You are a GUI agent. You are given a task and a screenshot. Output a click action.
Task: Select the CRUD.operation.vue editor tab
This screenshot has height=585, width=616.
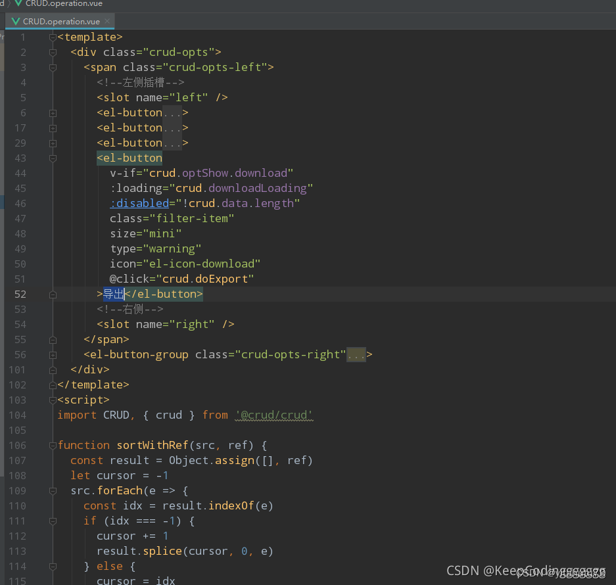[60, 21]
